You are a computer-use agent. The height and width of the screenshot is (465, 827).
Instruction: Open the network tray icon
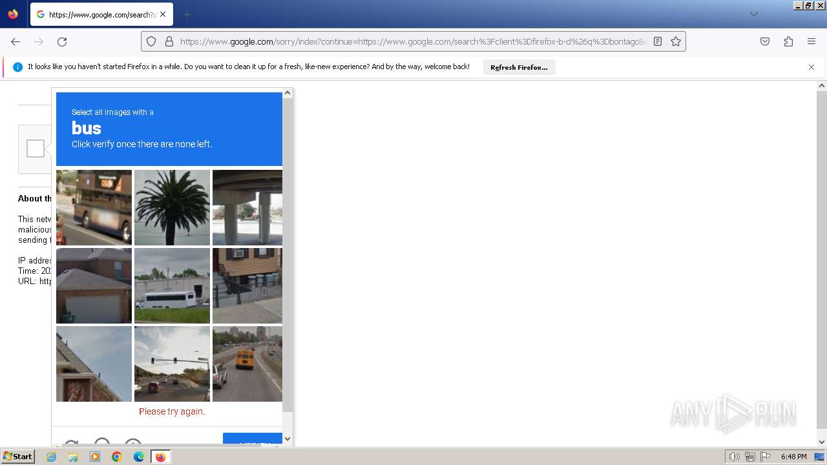[x=750, y=457]
